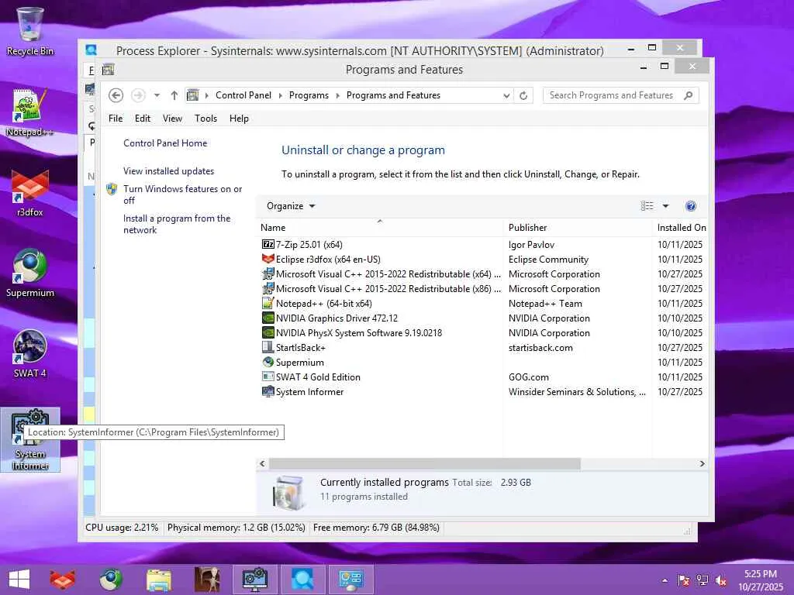Click publisher GOG.com
This screenshot has height=595, width=794.
(529, 377)
